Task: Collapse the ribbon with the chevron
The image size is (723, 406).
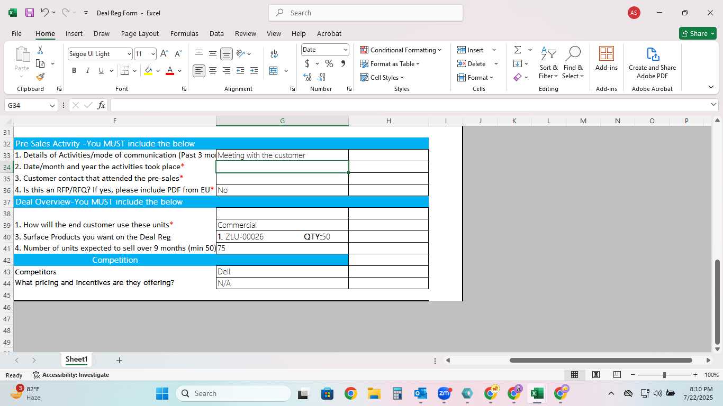Action: (x=710, y=87)
